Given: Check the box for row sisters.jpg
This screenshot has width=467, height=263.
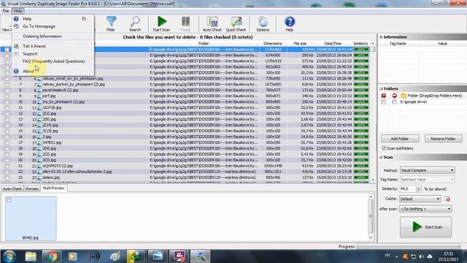Looking at the screenshot, I should click(7, 178).
